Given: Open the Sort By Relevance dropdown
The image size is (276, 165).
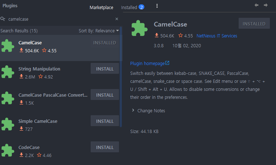Looking at the screenshot, I should click(99, 31).
